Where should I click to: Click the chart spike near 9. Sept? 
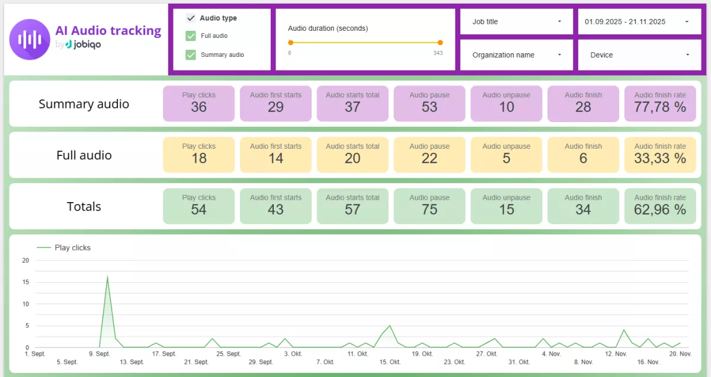coord(107,277)
